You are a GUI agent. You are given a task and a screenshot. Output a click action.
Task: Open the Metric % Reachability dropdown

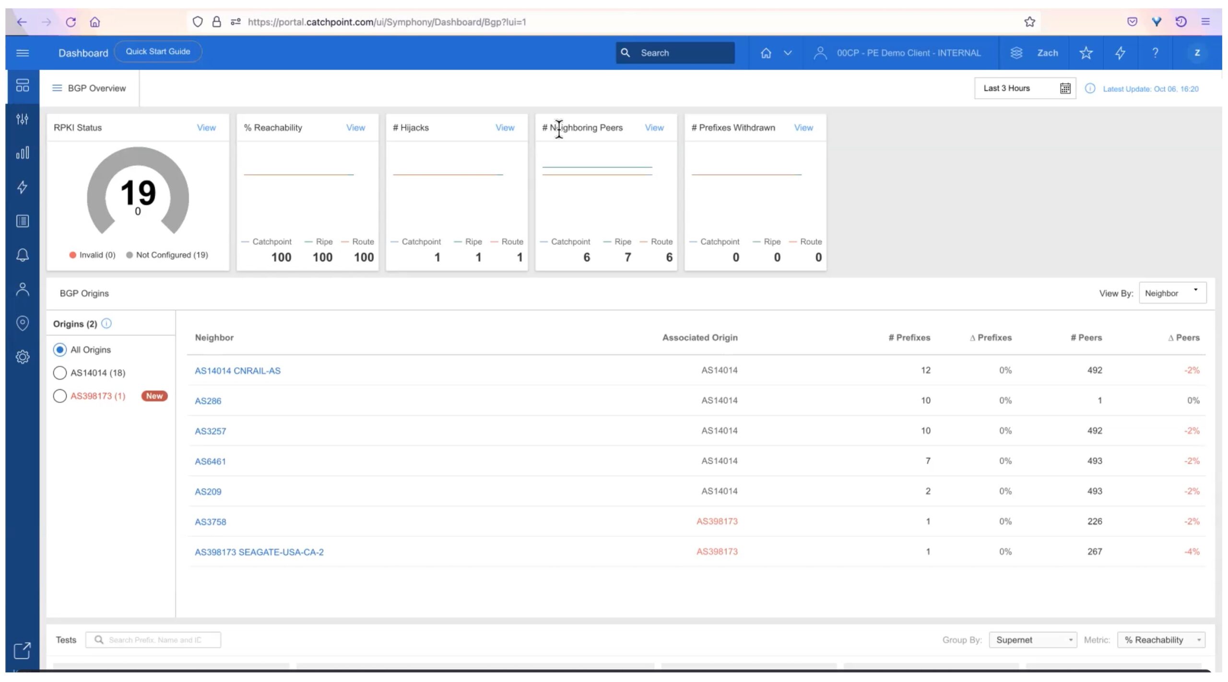click(x=1161, y=640)
